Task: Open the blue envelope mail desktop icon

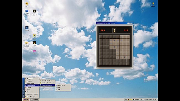Action: tap(27, 12)
